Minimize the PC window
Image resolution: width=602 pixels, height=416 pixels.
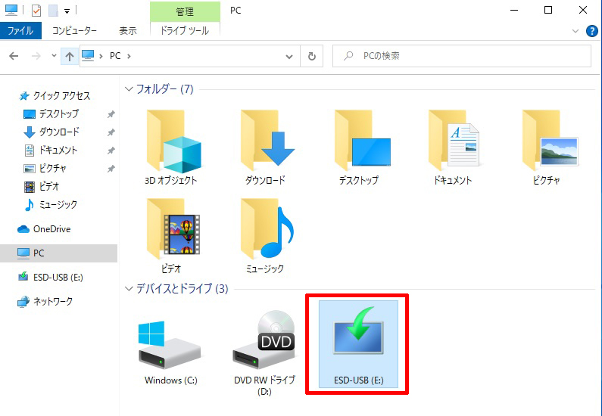[x=514, y=10]
